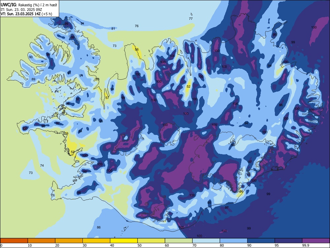
Task: Click the legend scale tick label '90'
Action: click(x=249, y=245)
